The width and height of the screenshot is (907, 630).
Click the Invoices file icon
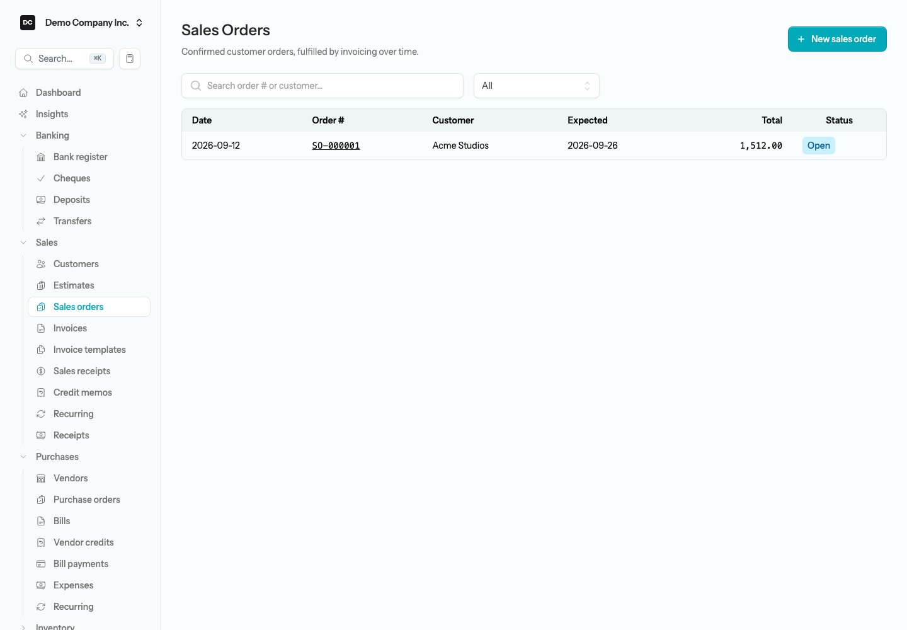coord(41,328)
